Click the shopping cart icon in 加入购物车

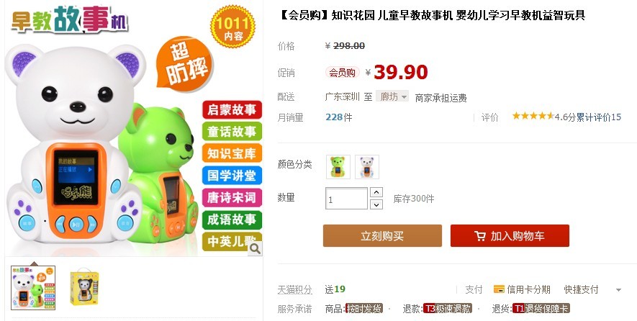[480, 236]
